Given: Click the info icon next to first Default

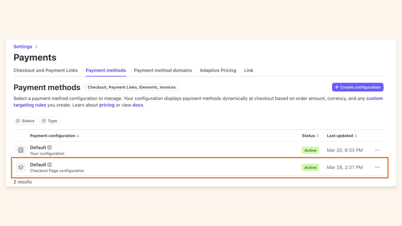Looking at the screenshot, I should pos(50,147).
